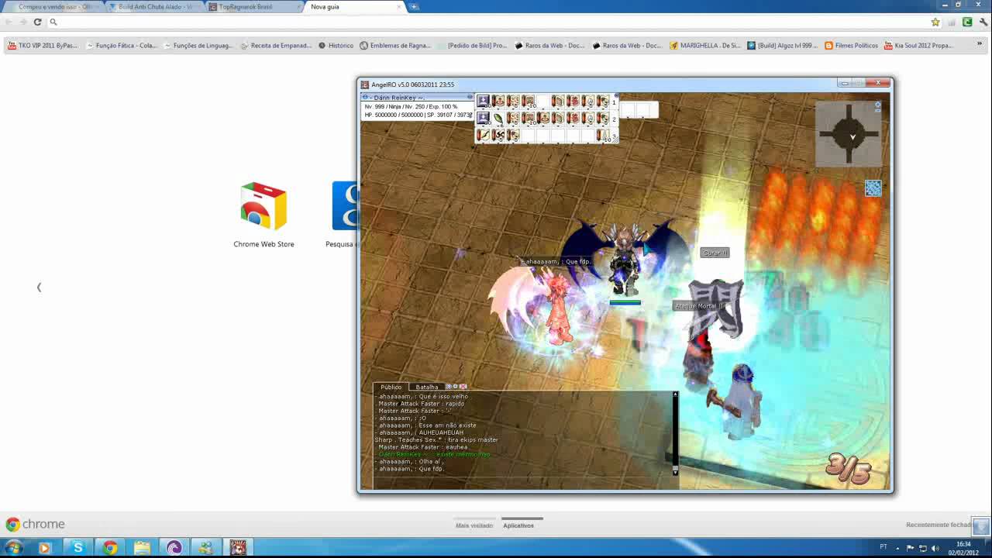
Task: Use the first skill scroll in hotkey row 3
Action: 483,136
